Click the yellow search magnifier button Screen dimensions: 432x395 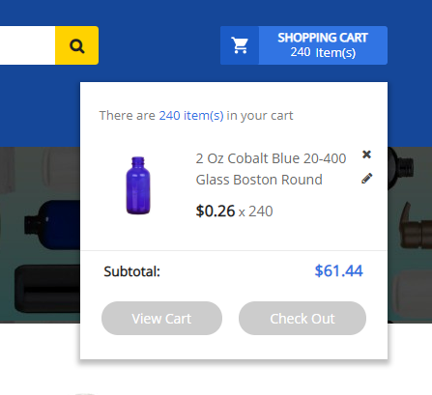pyautogui.click(x=76, y=45)
